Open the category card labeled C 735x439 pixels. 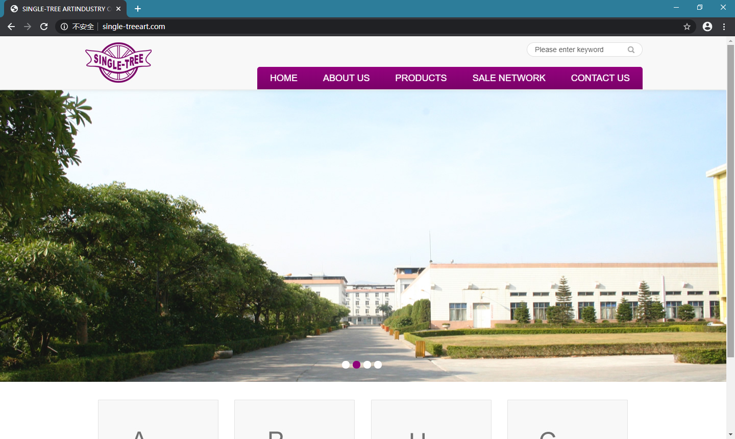[568, 420]
